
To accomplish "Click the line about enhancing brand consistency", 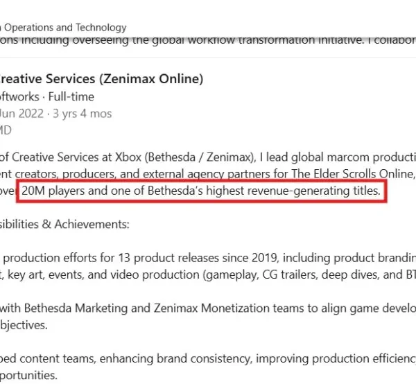I will (208, 358).
